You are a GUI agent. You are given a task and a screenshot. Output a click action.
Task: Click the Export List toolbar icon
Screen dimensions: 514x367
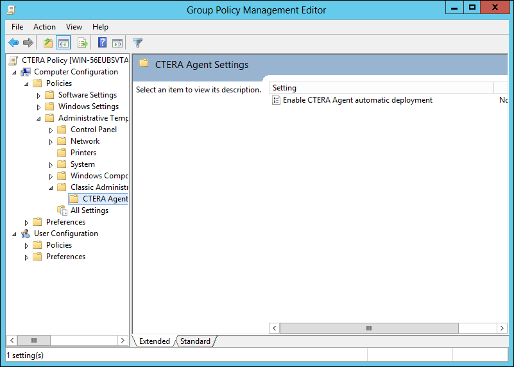[x=83, y=42]
